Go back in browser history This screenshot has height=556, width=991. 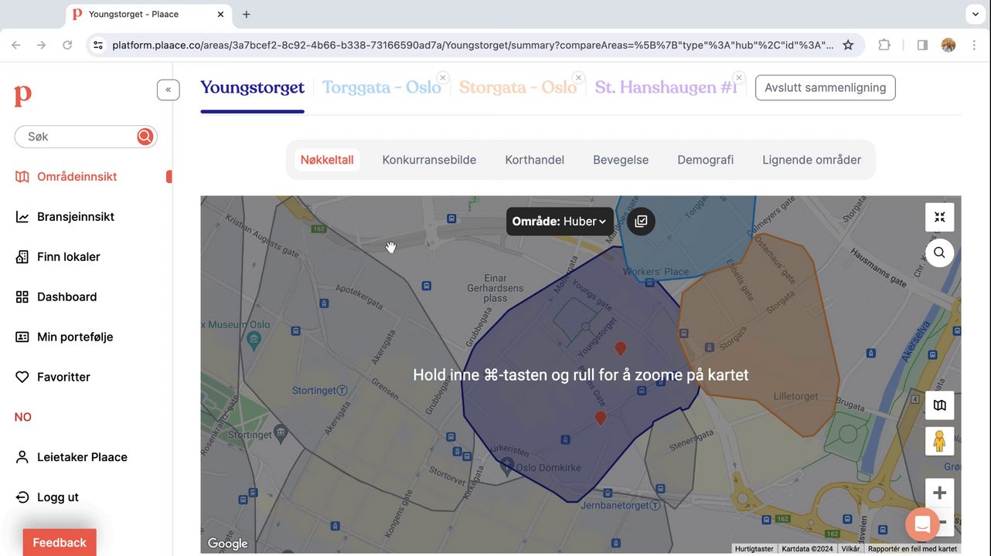16,45
